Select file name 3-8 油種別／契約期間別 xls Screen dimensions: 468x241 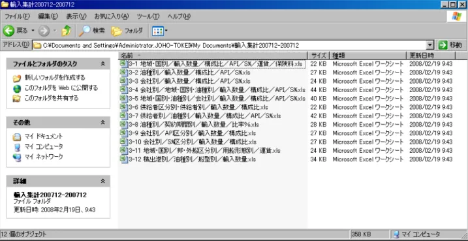coord(194,125)
